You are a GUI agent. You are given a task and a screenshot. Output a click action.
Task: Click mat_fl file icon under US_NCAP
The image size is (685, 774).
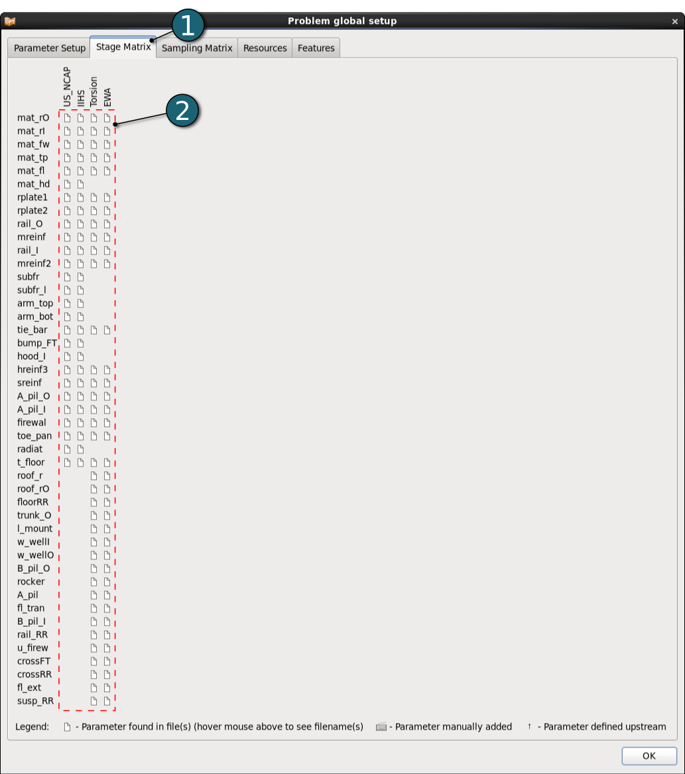(x=67, y=171)
